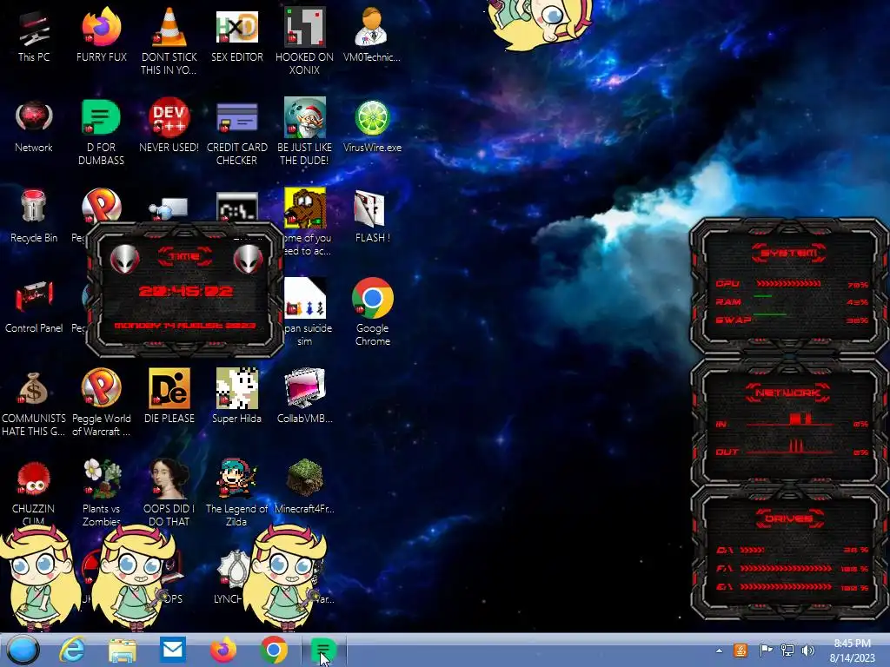Select the D FOR DUMBASS shortcut
Screen dimensions: 890x667
click(x=101, y=117)
